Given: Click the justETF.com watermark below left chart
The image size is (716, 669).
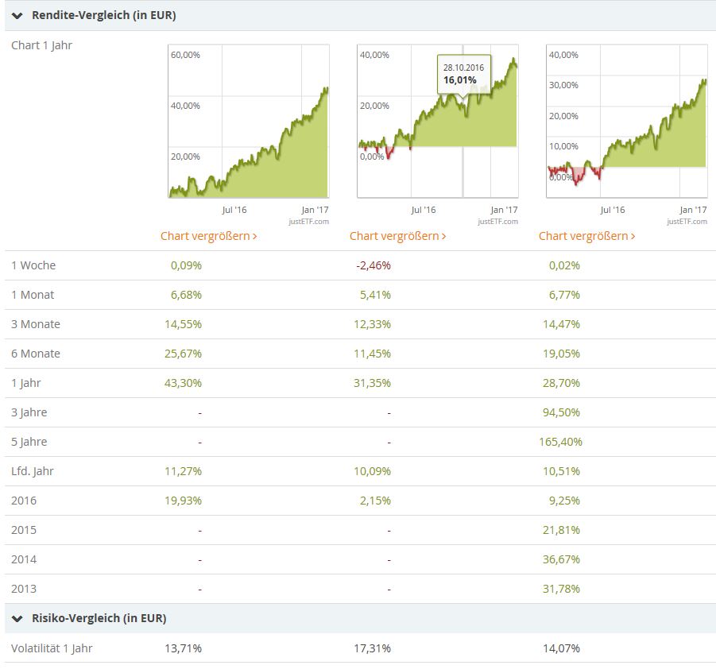Looking at the screenshot, I should click(308, 222).
